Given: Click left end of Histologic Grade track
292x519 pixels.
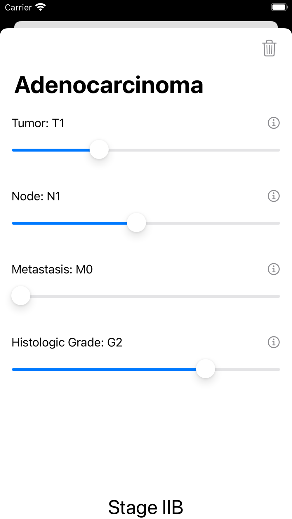Looking at the screenshot, I should click(15, 369).
